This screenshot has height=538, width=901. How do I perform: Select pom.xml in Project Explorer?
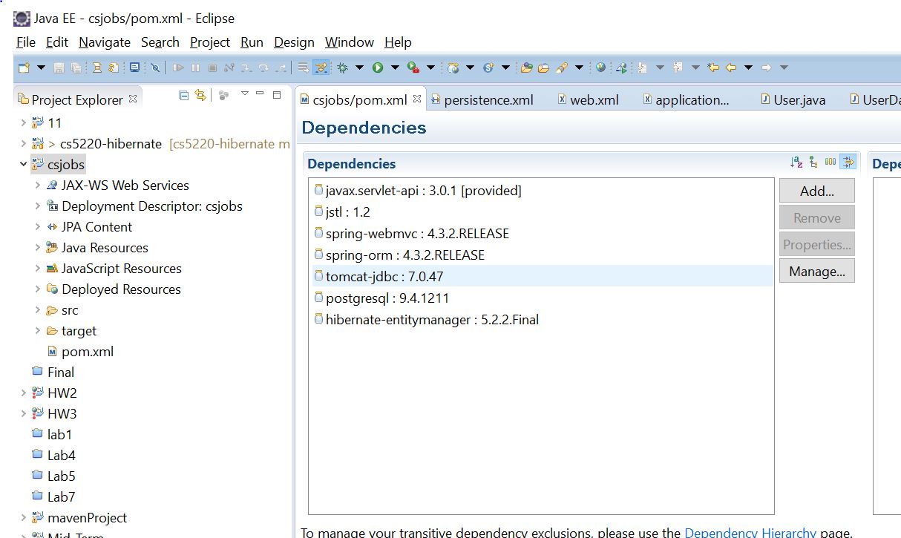tap(88, 352)
